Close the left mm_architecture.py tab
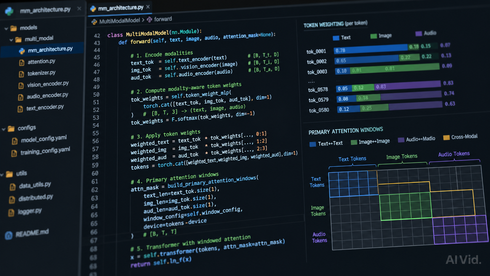490x276 pixels. pos(79,9)
